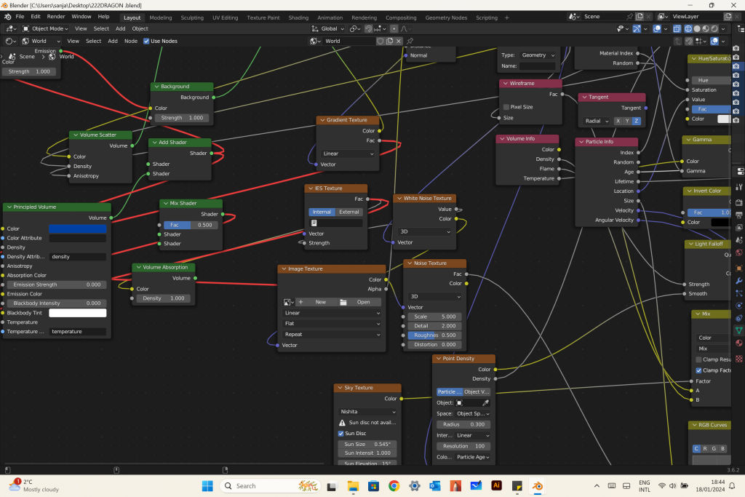Open File Explorer from the taskbar
Screen dimensions: 745x497
[x=353, y=485]
